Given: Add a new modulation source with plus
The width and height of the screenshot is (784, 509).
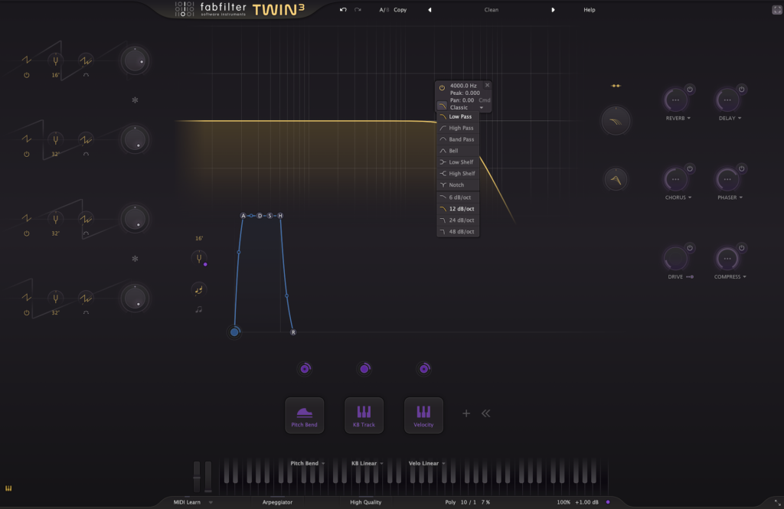Looking at the screenshot, I should pos(465,413).
